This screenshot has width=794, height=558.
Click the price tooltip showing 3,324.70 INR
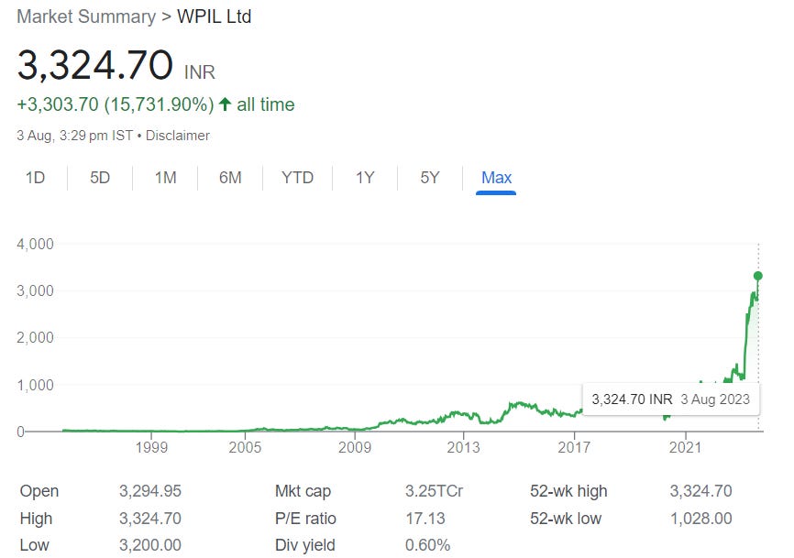click(671, 399)
